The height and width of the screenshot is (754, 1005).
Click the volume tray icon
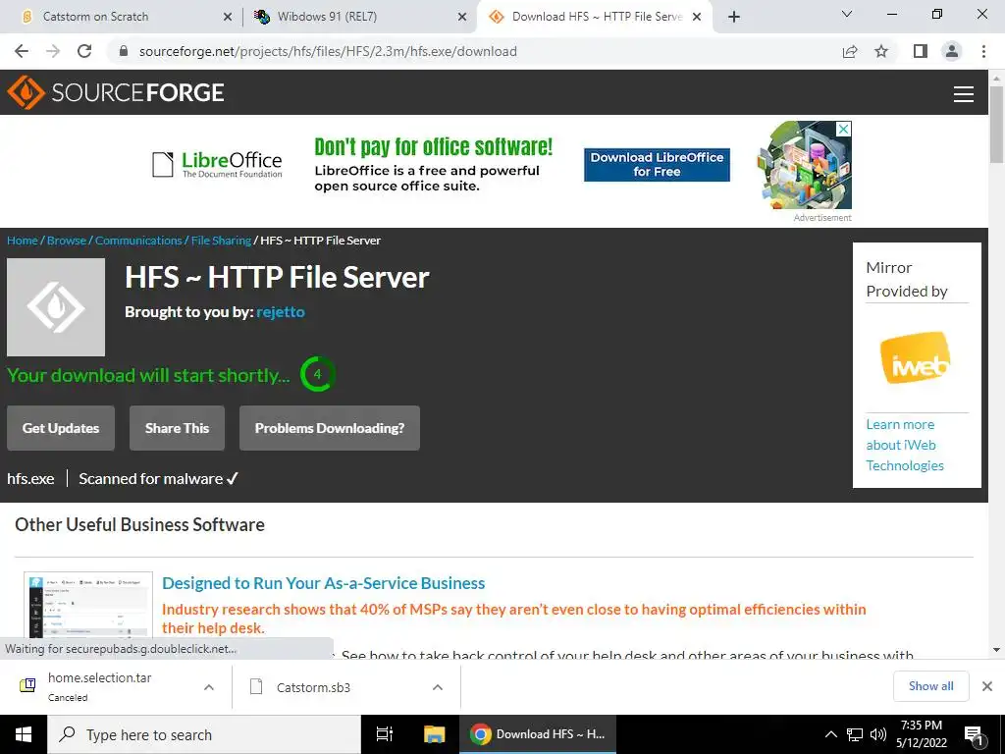click(878, 734)
